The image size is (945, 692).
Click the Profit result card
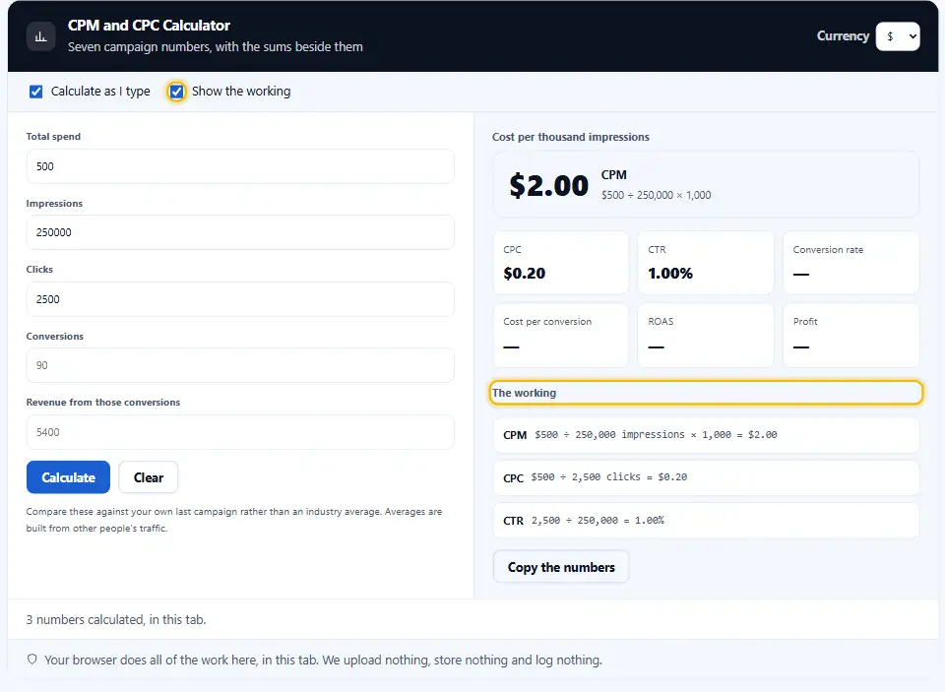coord(850,335)
